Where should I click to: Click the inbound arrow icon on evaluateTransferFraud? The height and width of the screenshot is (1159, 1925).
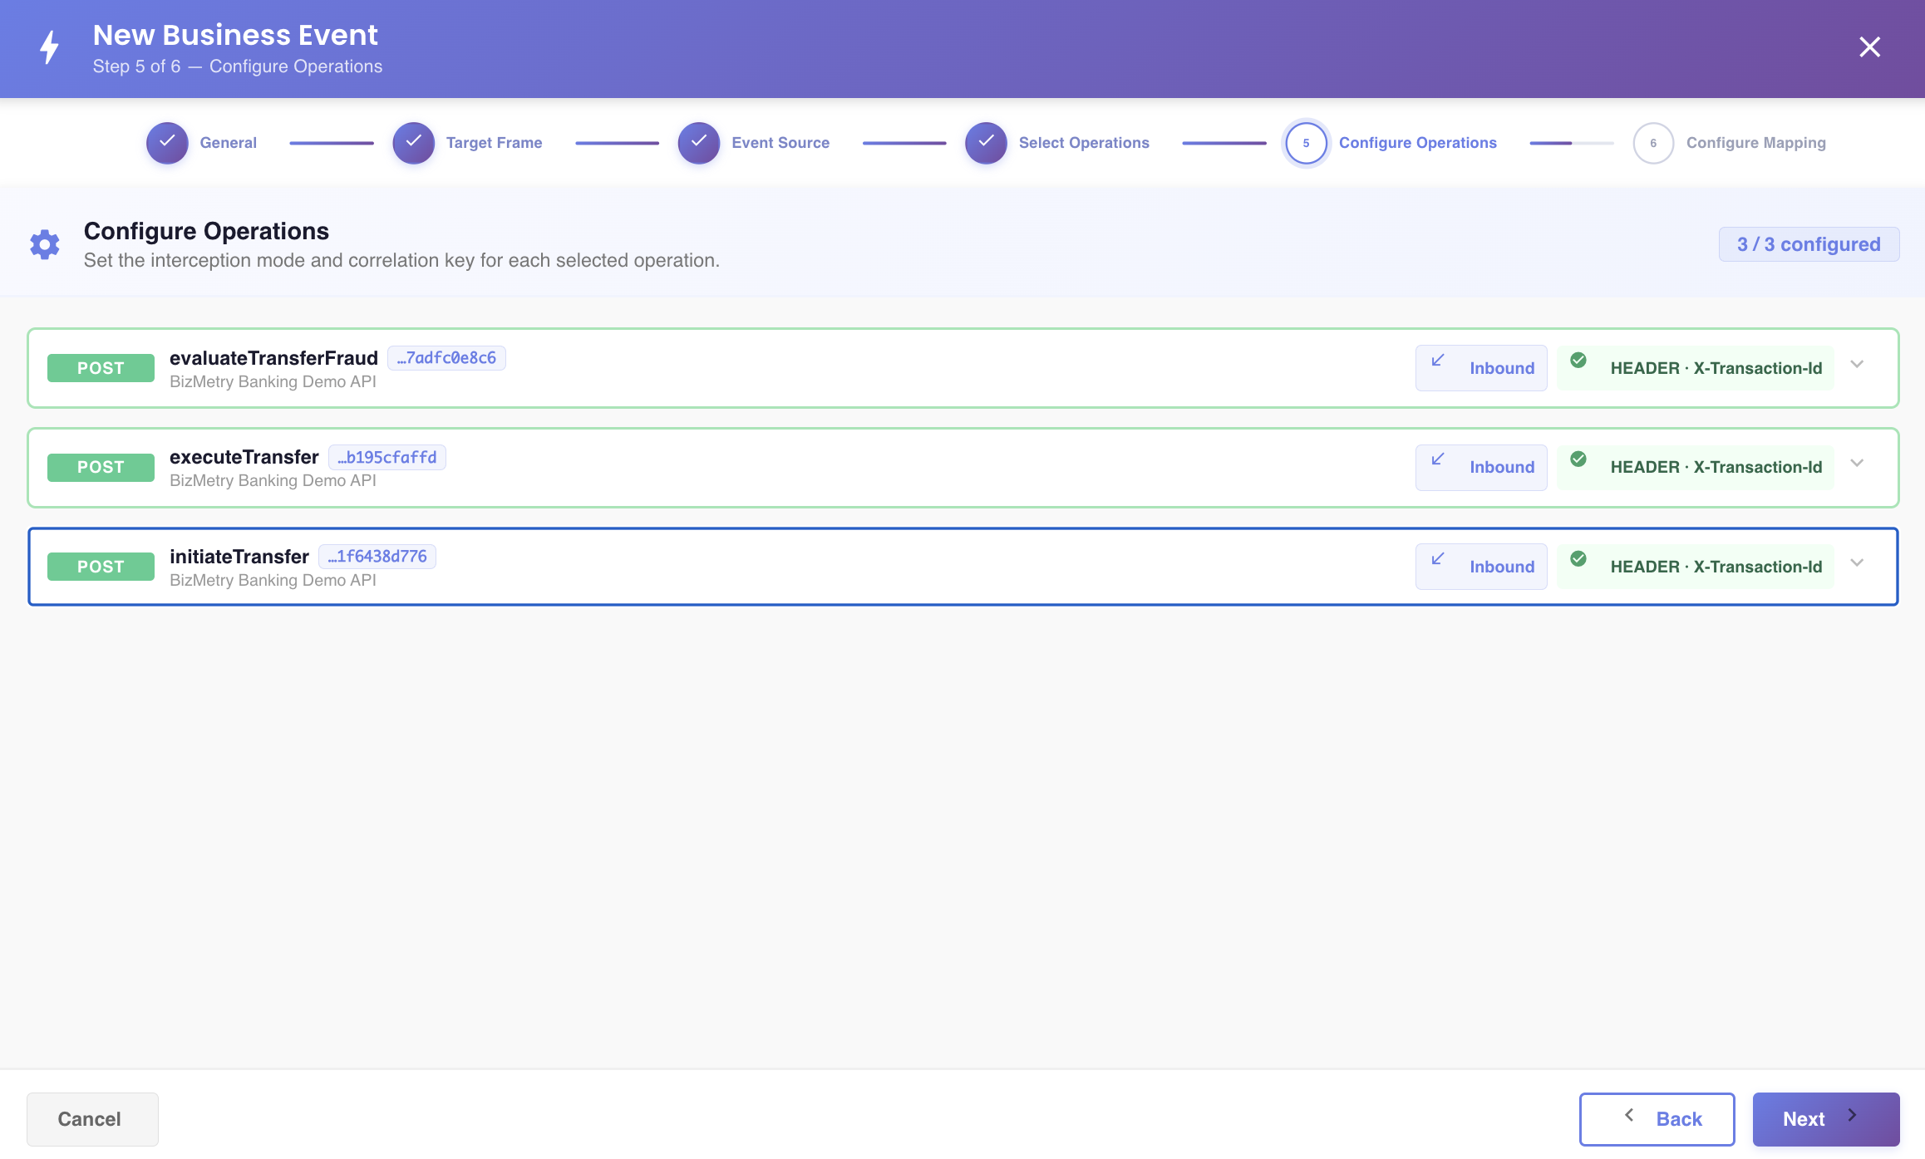1437,360
